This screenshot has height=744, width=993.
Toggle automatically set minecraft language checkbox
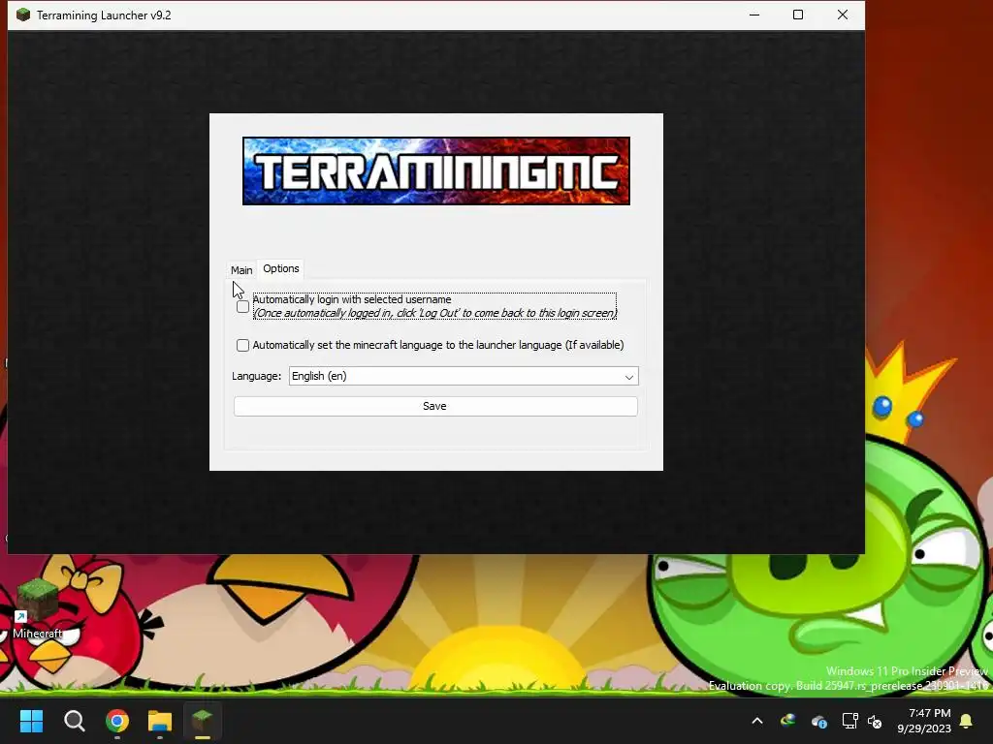(242, 346)
